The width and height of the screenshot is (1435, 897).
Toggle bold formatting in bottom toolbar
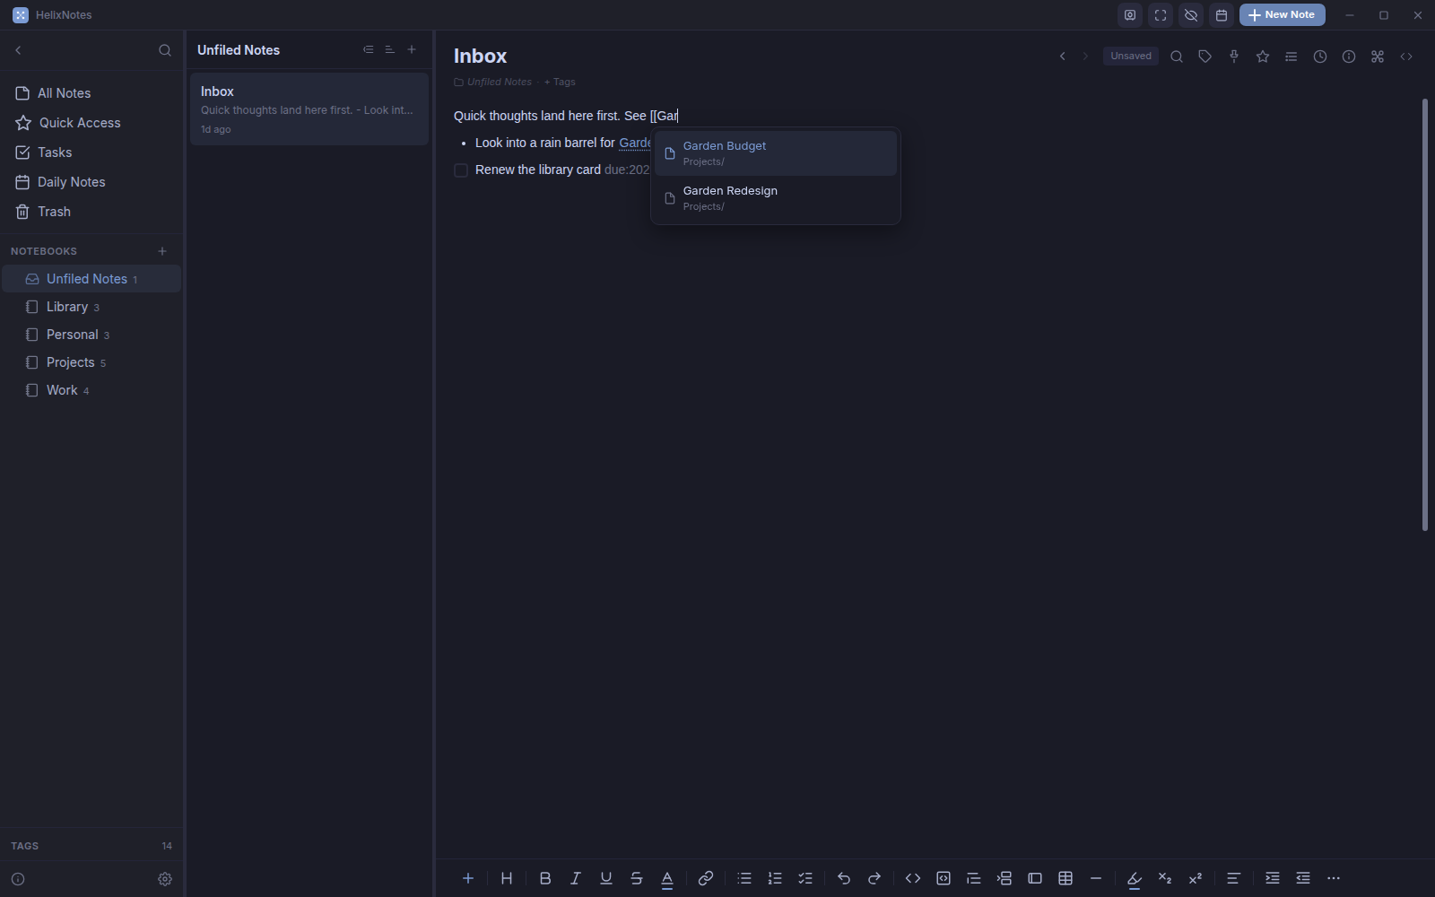point(545,878)
